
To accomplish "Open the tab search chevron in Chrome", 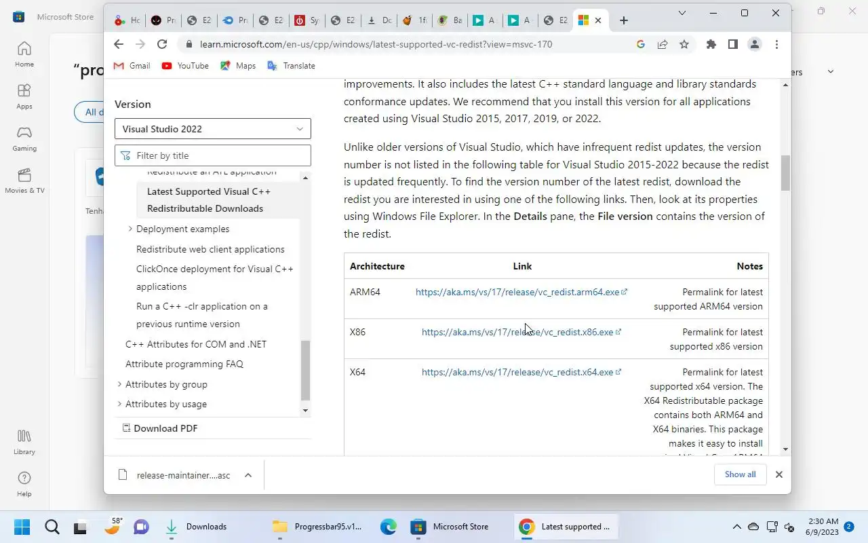I will coord(682,12).
